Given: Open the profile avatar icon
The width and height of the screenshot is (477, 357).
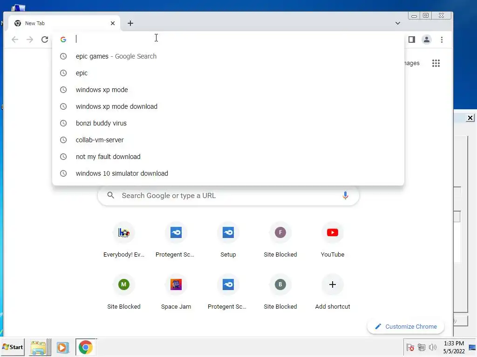Looking at the screenshot, I should tap(427, 40).
